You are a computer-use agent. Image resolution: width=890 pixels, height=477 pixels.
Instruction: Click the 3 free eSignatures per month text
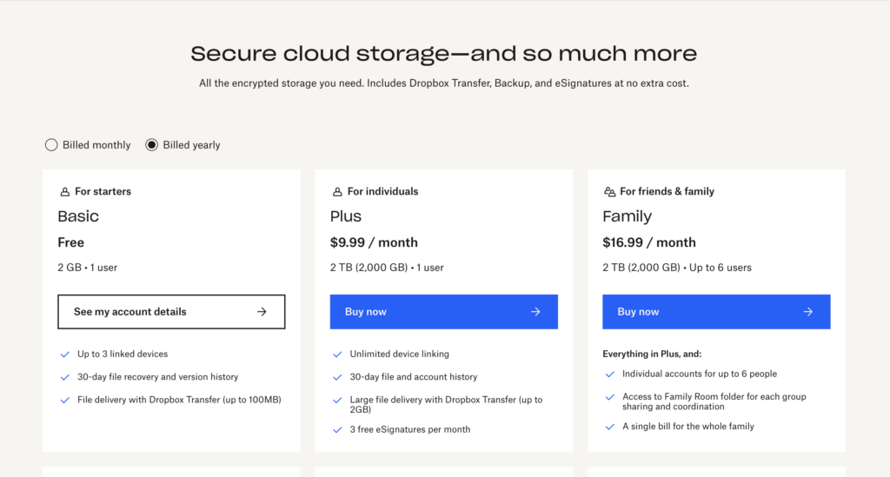(410, 429)
